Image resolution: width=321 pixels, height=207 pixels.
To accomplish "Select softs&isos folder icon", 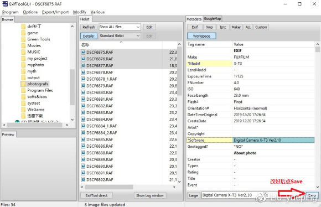I will [23, 97].
